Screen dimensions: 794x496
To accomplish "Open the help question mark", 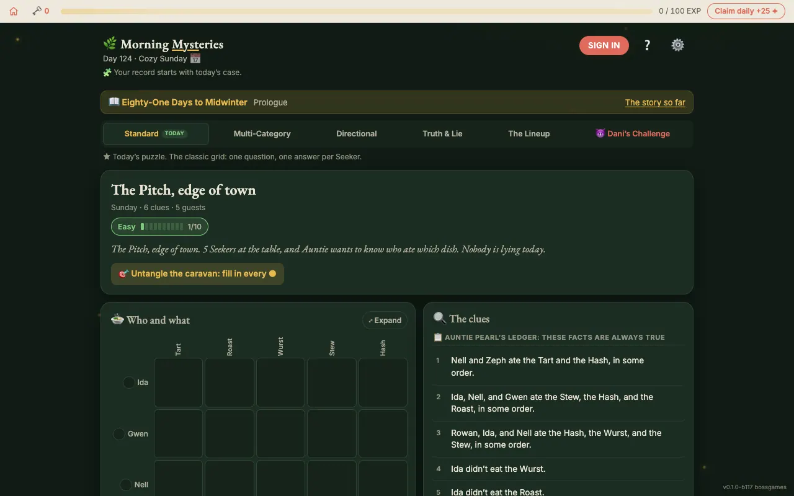I will click(x=647, y=45).
